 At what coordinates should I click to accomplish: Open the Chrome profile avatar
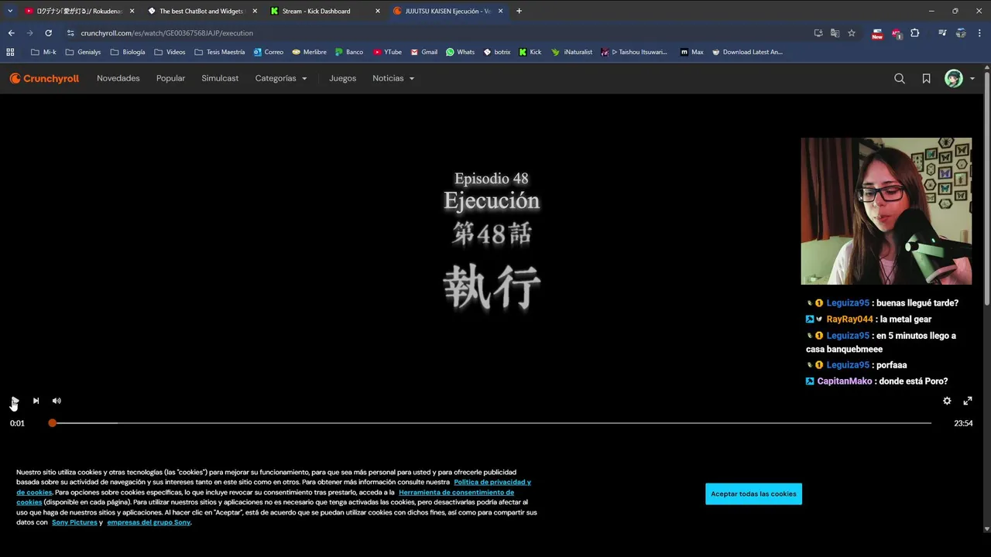pos(961,33)
